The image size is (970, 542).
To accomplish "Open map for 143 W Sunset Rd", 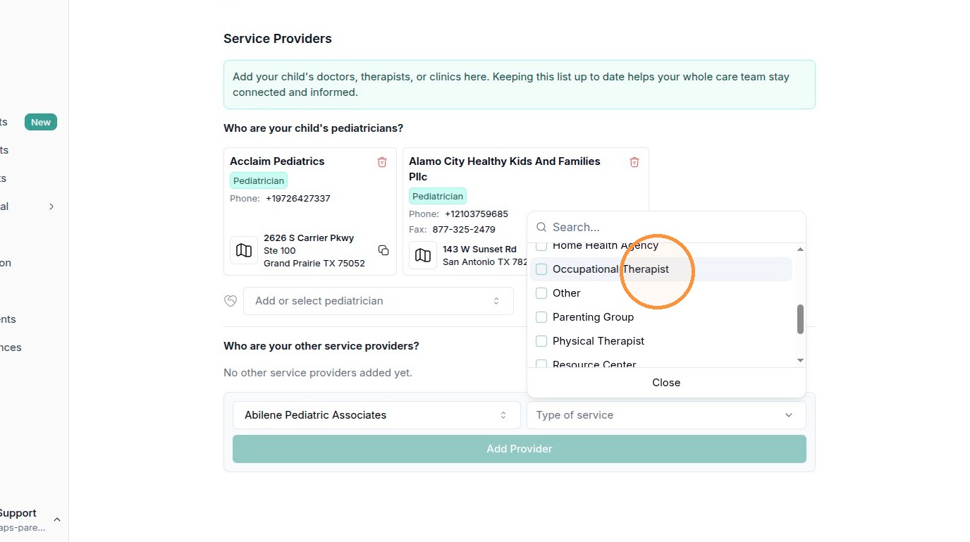I will point(423,255).
